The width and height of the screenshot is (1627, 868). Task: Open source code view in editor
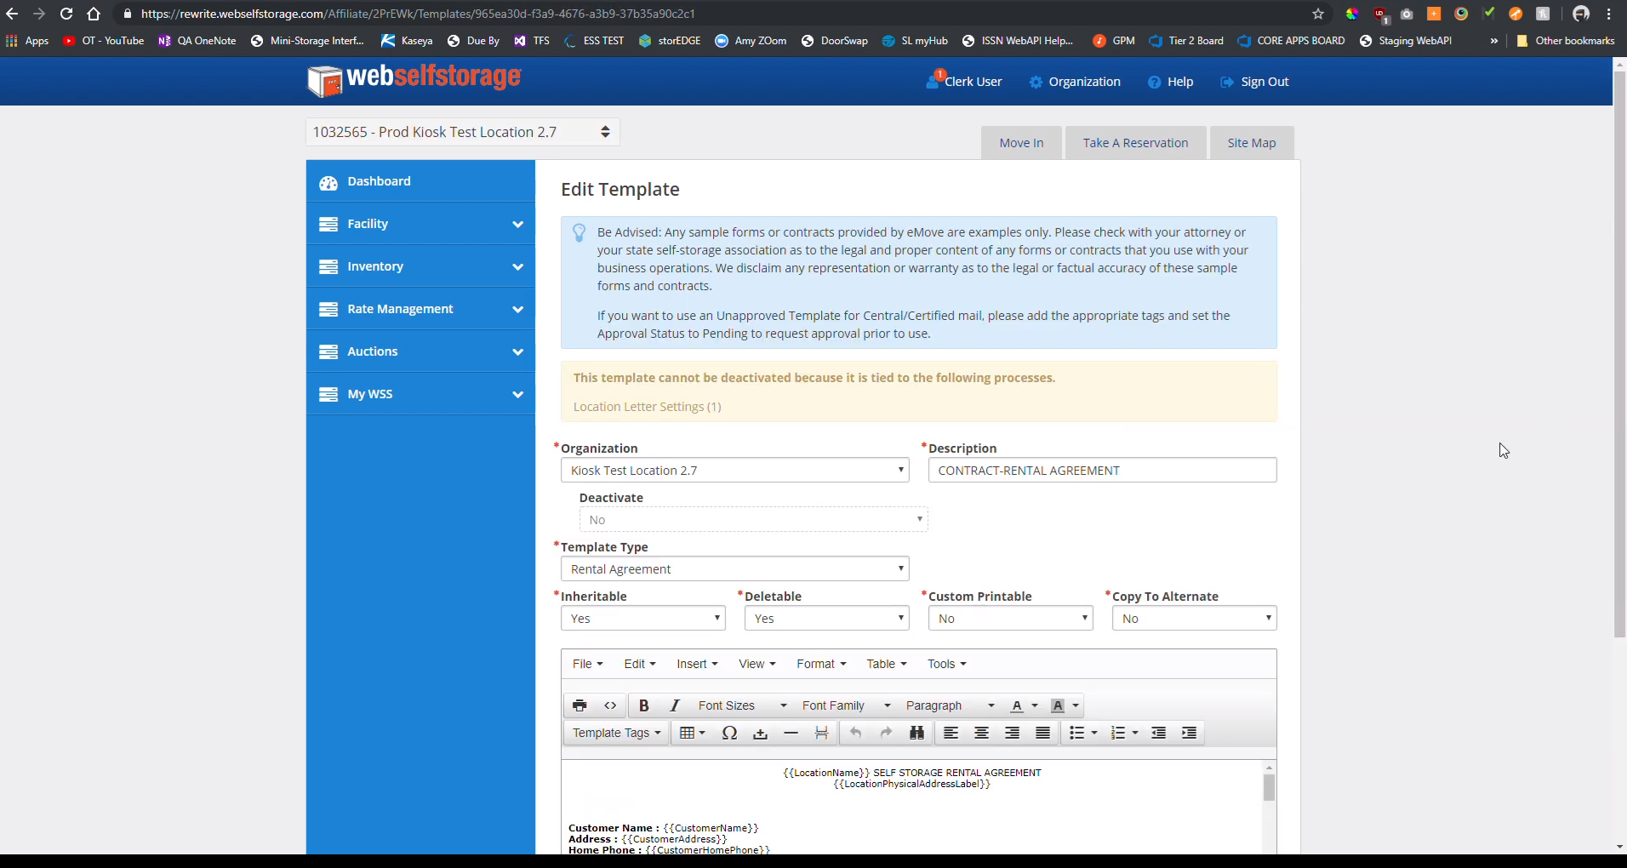(x=610, y=705)
